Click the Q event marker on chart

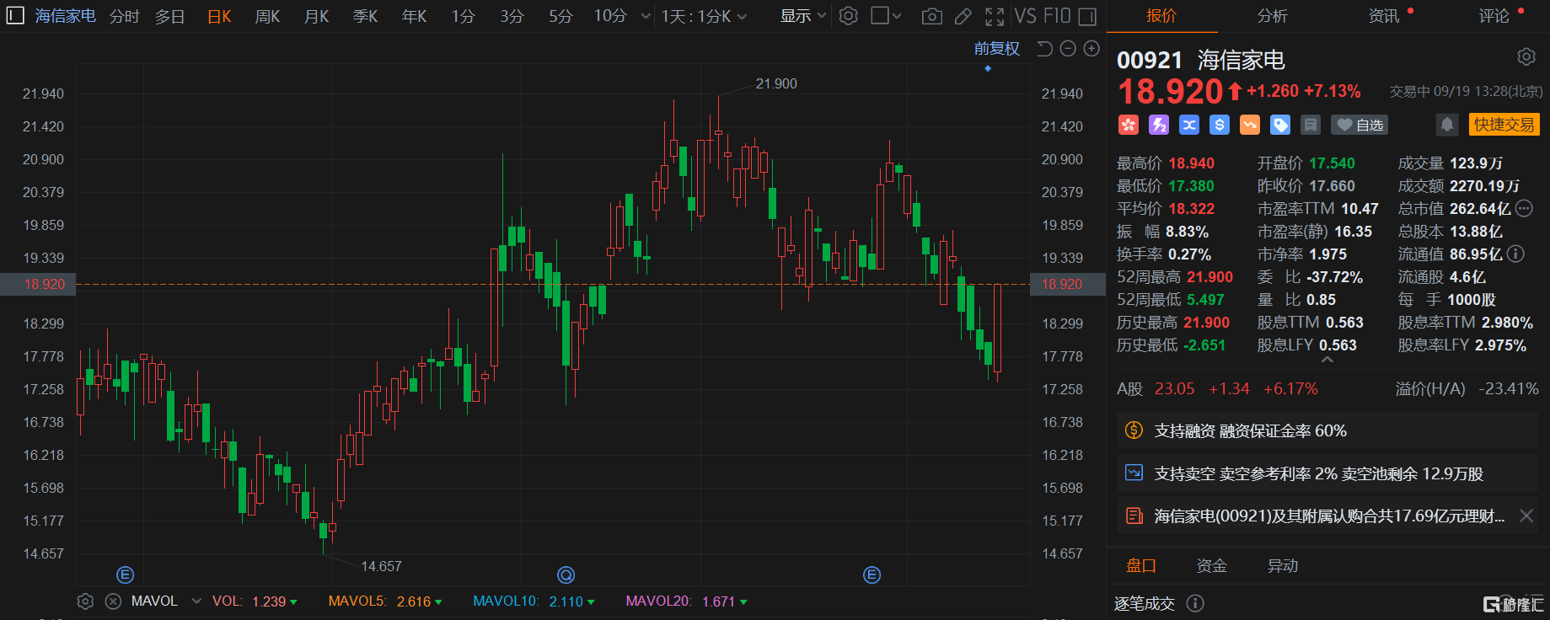point(566,575)
